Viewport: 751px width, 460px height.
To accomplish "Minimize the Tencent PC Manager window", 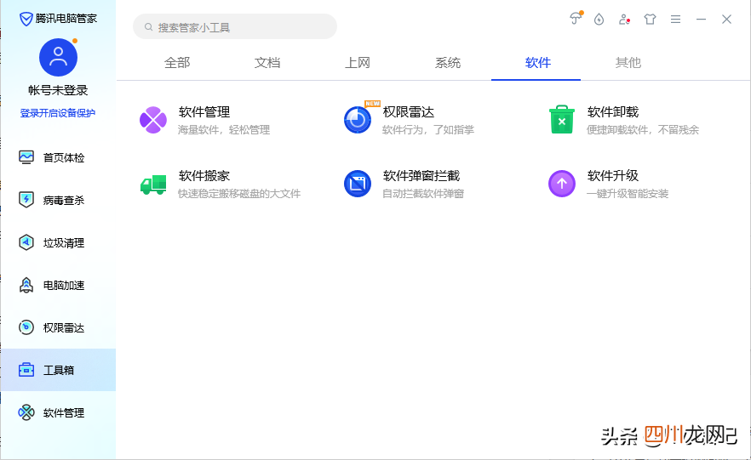I will point(702,19).
